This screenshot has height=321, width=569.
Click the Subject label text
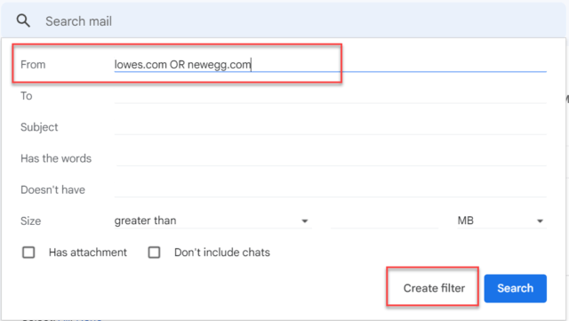(39, 127)
